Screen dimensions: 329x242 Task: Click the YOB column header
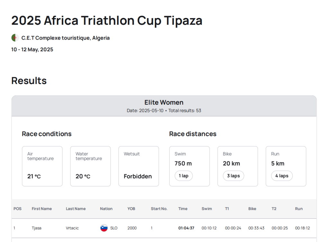(x=131, y=209)
